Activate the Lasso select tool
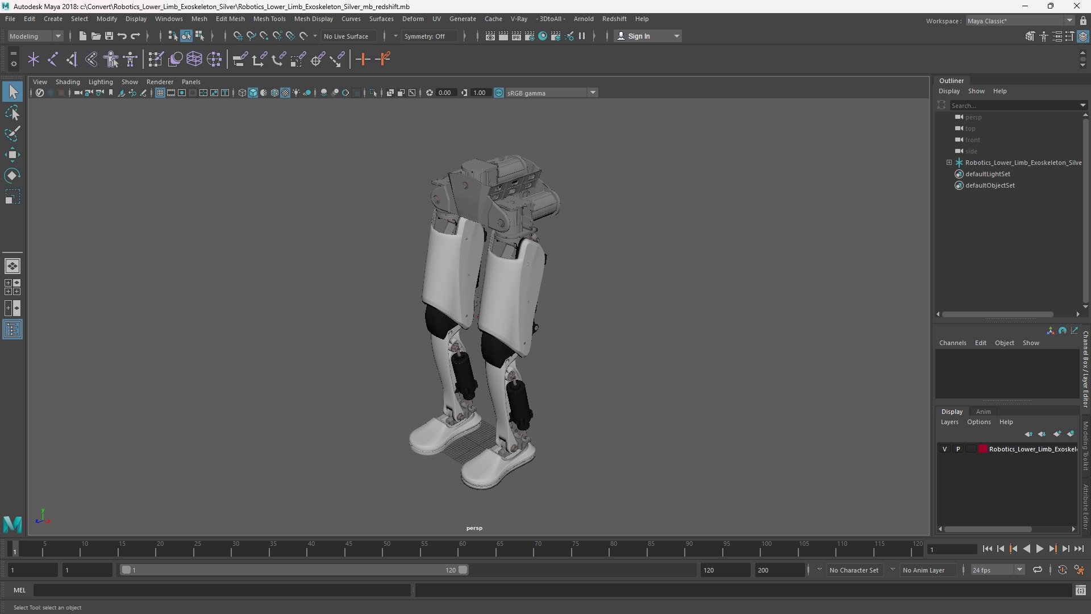Screen dimensions: 1091x614 pyautogui.click(x=13, y=113)
